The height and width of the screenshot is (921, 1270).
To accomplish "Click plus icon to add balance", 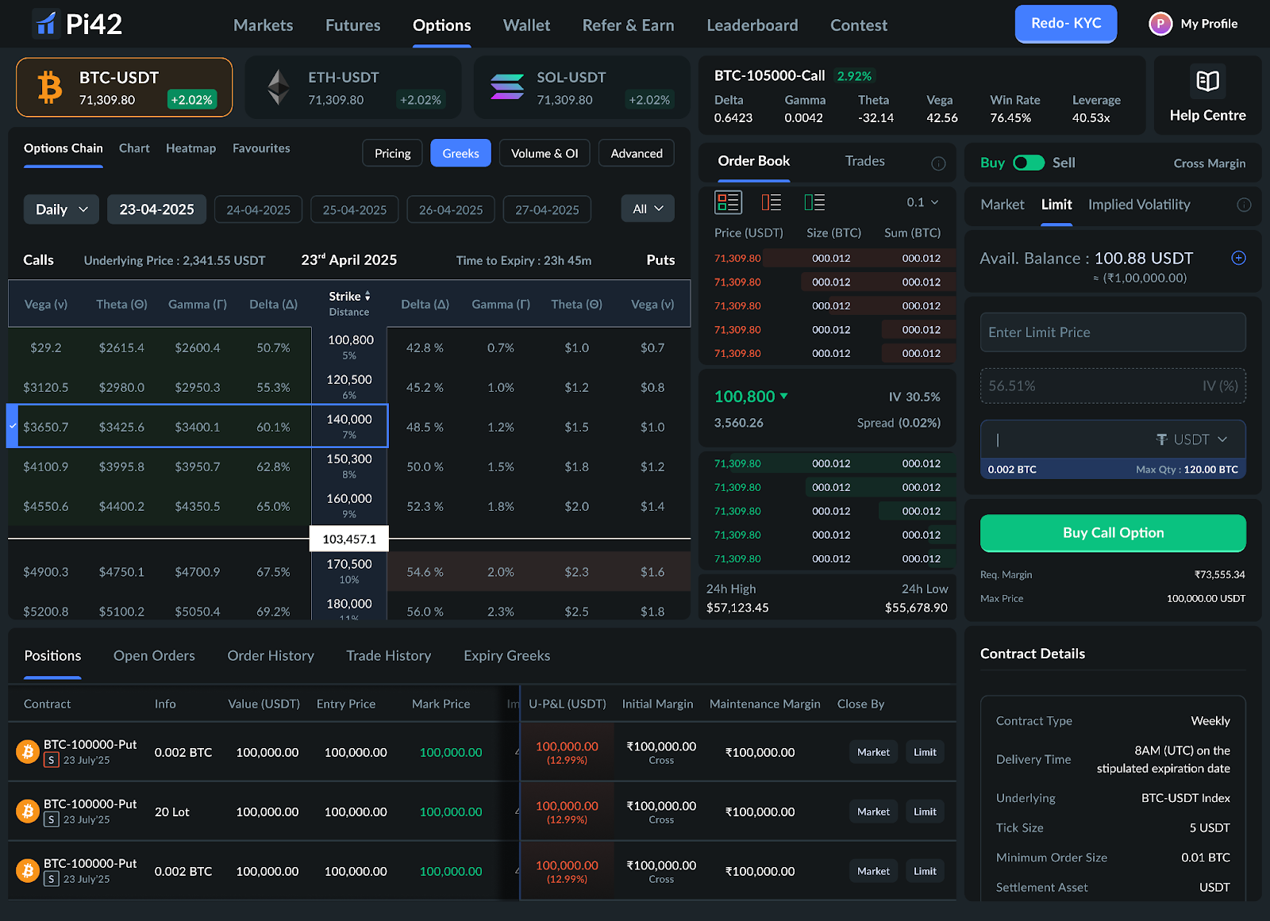I will [x=1238, y=258].
